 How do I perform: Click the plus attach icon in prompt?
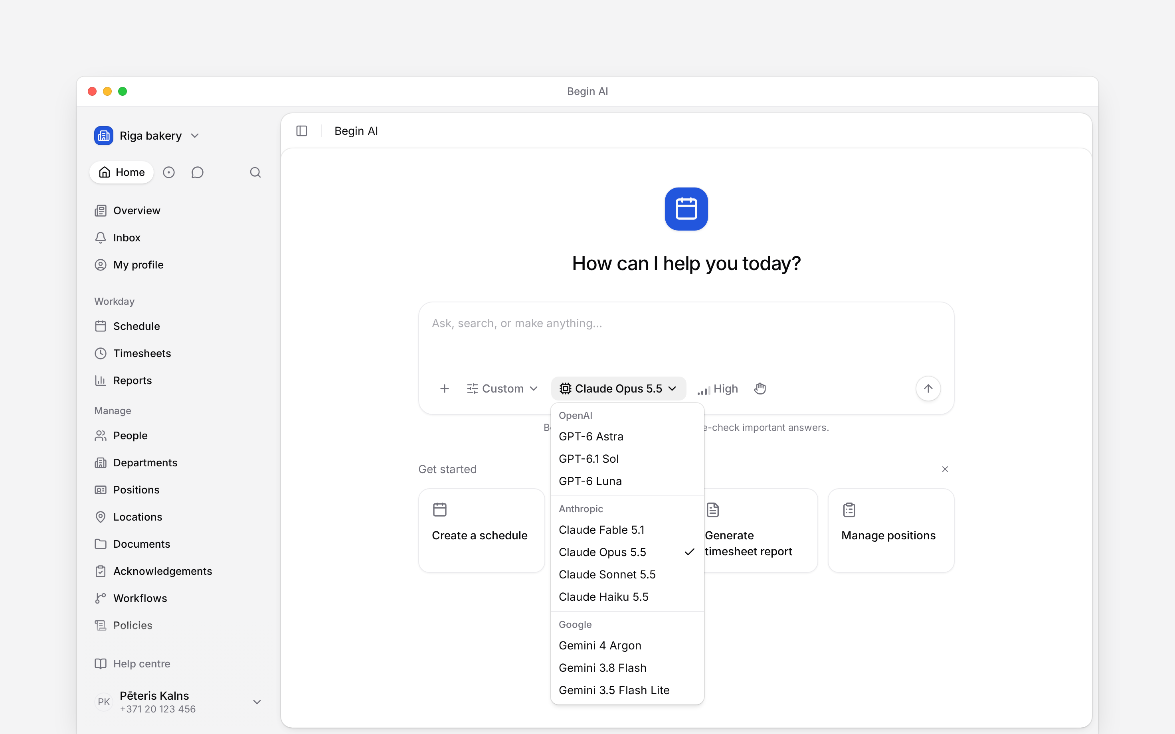(x=444, y=389)
